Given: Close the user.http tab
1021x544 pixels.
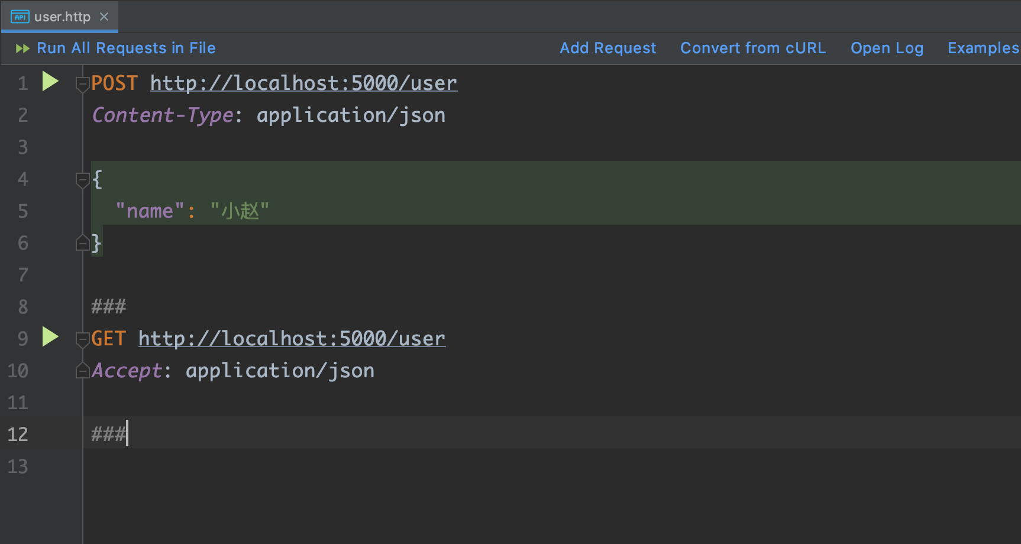Looking at the screenshot, I should pos(104,17).
